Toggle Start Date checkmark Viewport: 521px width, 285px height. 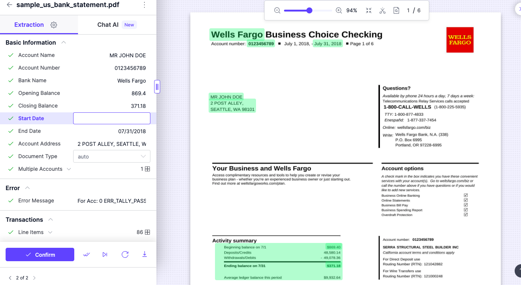[11, 118]
